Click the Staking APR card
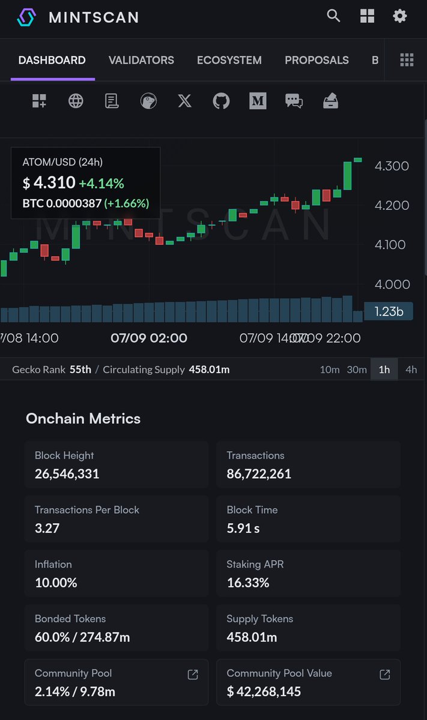The width and height of the screenshot is (427, 720). [x=309, y=573]
